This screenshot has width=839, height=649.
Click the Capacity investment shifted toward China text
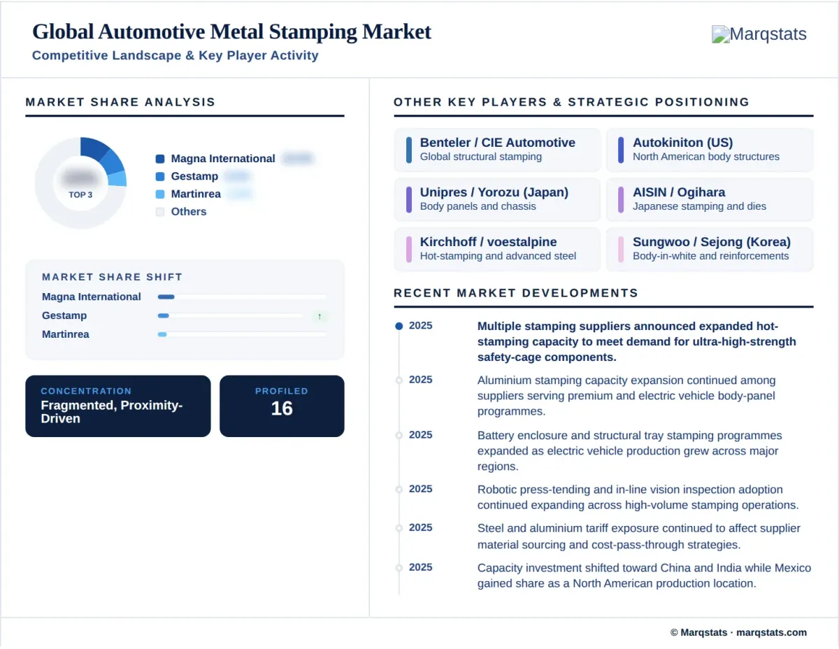click(x=644, y=576)
